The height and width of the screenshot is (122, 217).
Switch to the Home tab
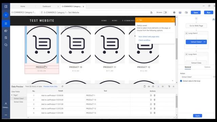[x=23, y=6]
